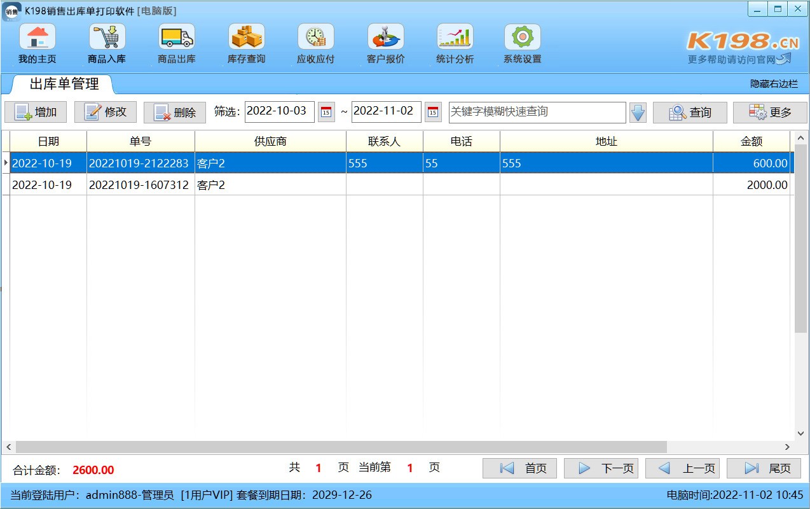810x509 pixels.
Task: Click the 增加 add button
Action: pyautogui.click(x=36, y=113)
